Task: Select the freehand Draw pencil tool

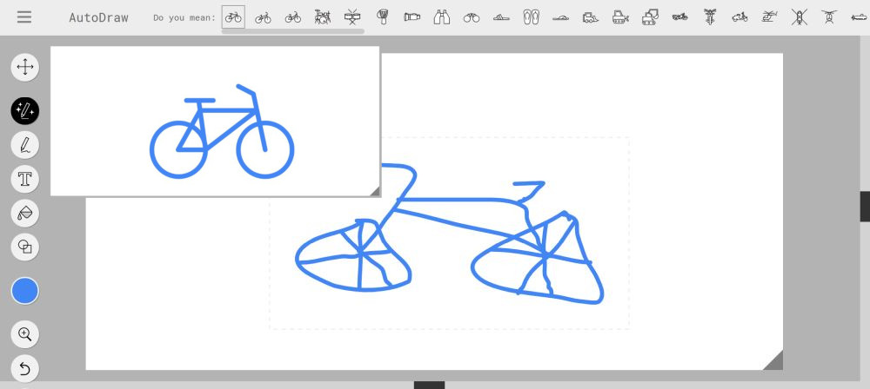Action: click(25, 144)
